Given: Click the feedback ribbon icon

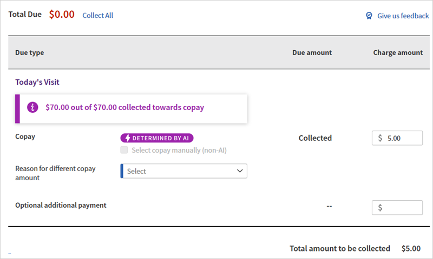Looking at the screenshot, I should [x=369, y=16].
